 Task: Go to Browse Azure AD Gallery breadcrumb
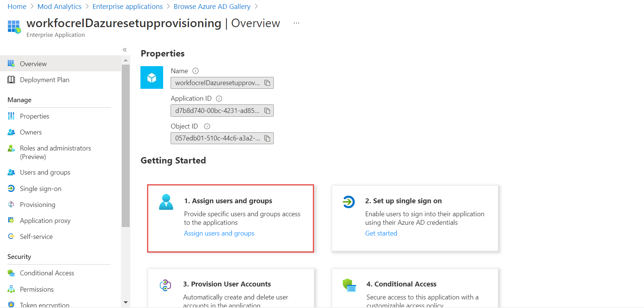[x=212, y=7]
